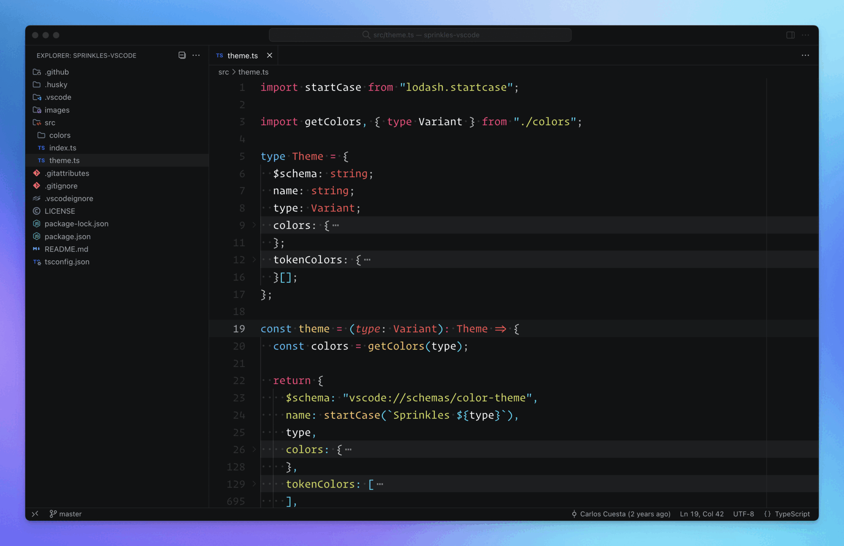Image resolution: width=844 pixels, height=546 pixels.
Task: Click the icon beside tsconfig.json
Action: pyautogui.click(x=37, y=262)
